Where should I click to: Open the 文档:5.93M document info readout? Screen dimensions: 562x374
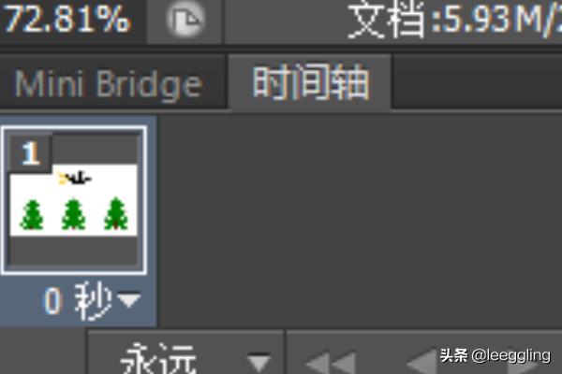(x=453, y=20)
